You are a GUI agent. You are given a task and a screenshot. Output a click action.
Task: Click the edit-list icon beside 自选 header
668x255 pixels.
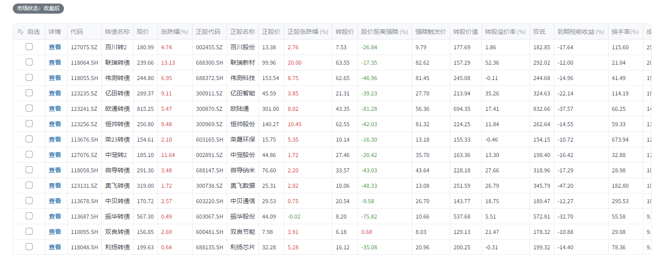tap(20, 32)
